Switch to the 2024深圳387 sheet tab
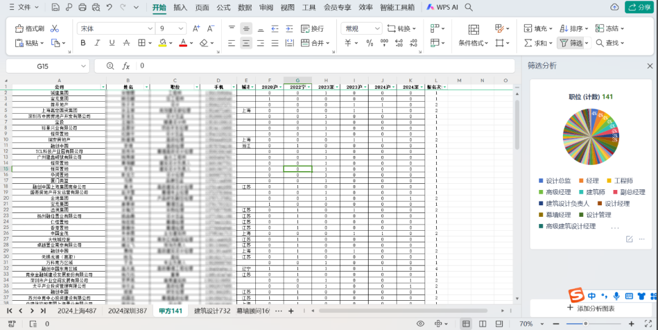 (x=127, y=311)
